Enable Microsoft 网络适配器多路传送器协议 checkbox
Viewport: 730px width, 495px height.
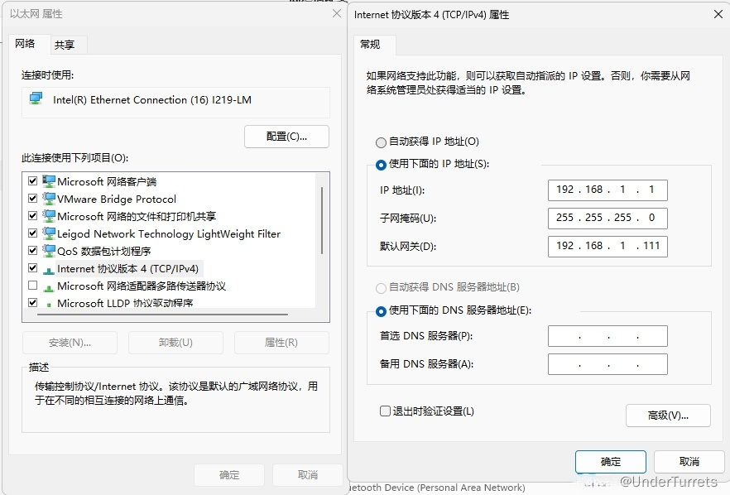point(33,286)
